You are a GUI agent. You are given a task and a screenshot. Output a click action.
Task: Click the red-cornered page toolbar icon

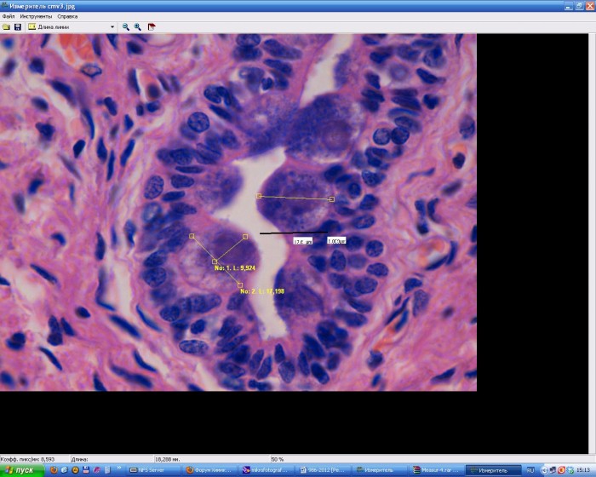click(152, 27)
